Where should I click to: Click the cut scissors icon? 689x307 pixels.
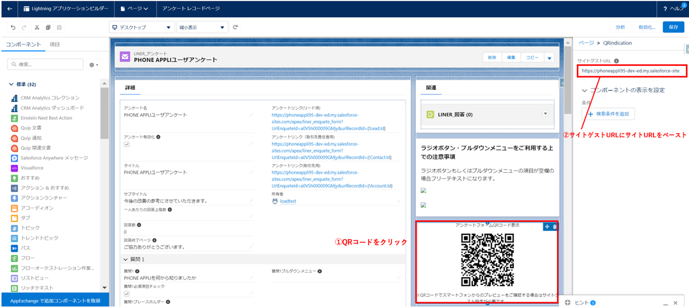pyautogui.click(x=37, y=27)
